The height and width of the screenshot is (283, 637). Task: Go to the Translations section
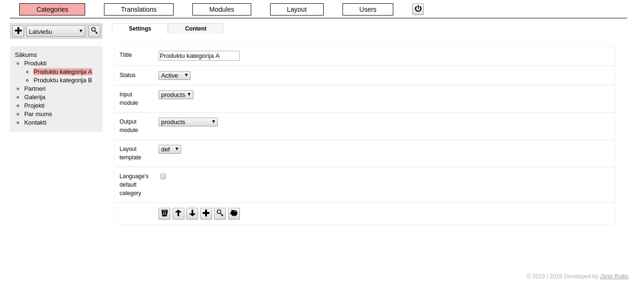click(x=139, y=9)
